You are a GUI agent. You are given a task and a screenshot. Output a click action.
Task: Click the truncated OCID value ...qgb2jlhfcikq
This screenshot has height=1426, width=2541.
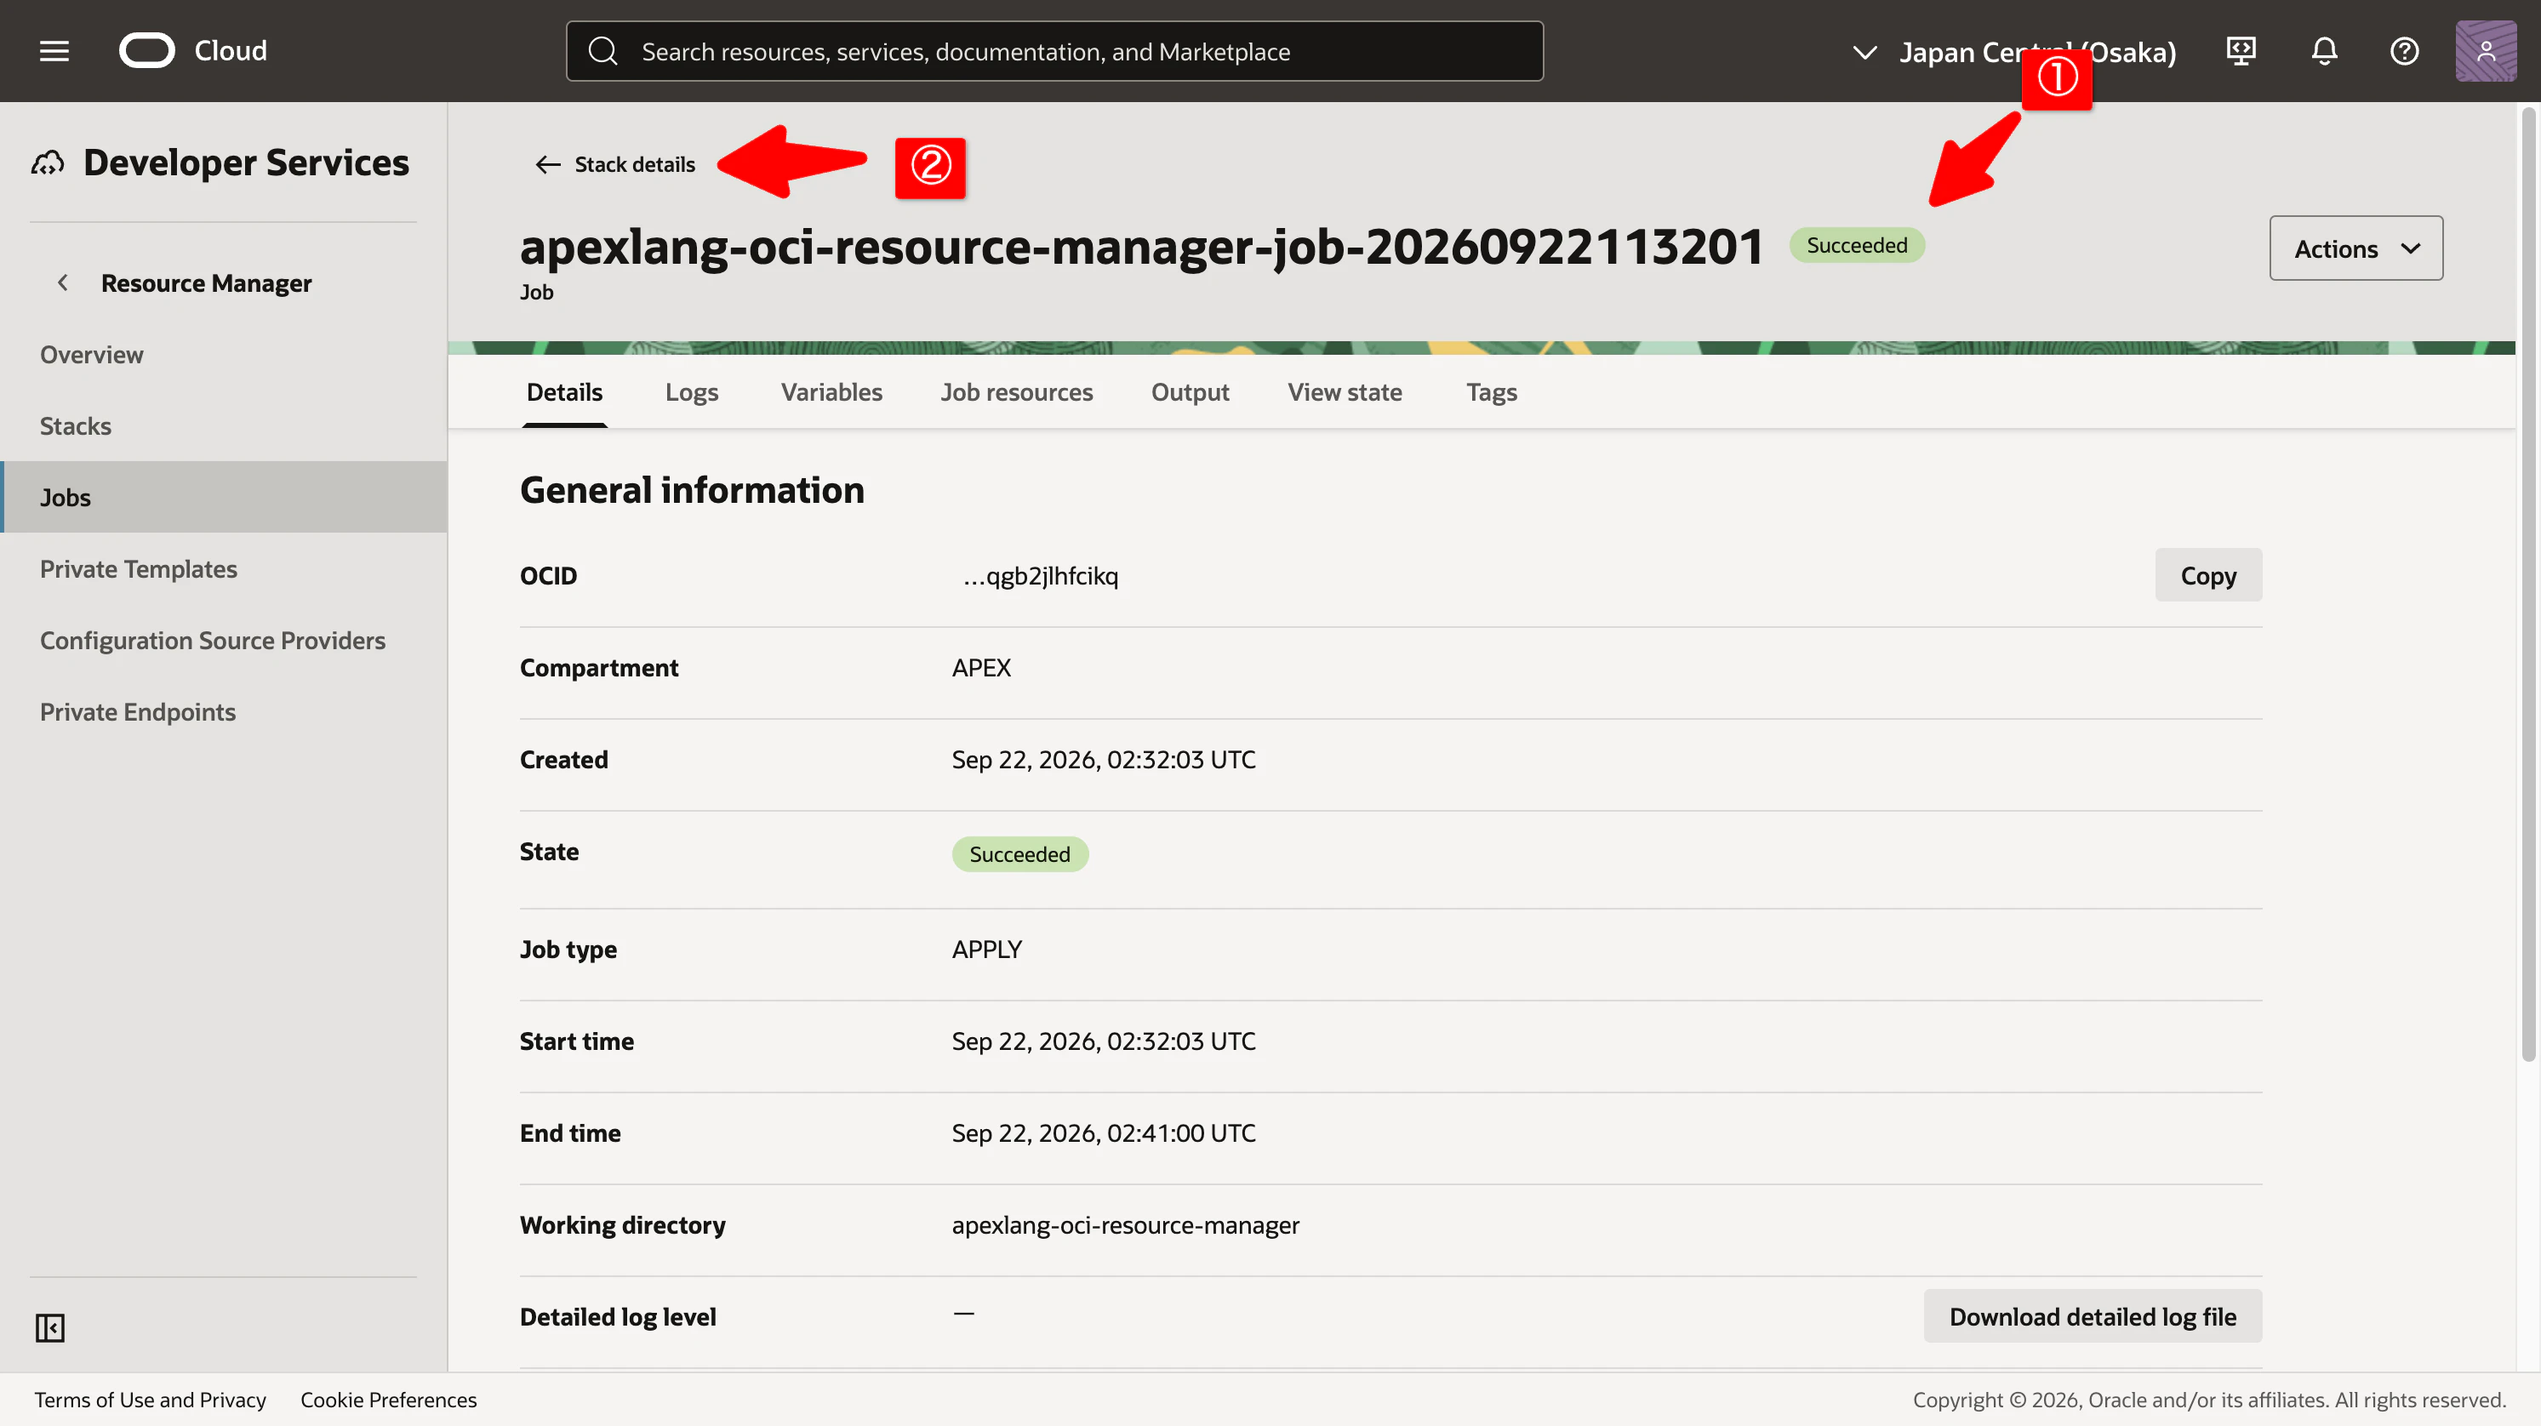point(1040,576)
